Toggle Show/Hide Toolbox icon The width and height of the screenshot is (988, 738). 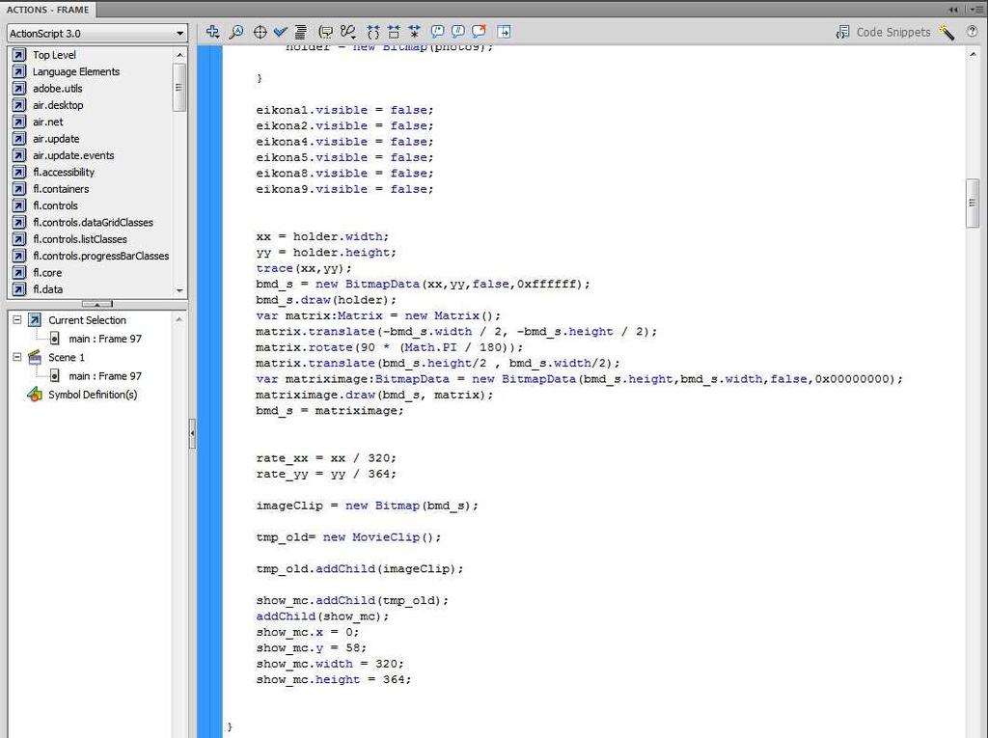coord(504,32)
